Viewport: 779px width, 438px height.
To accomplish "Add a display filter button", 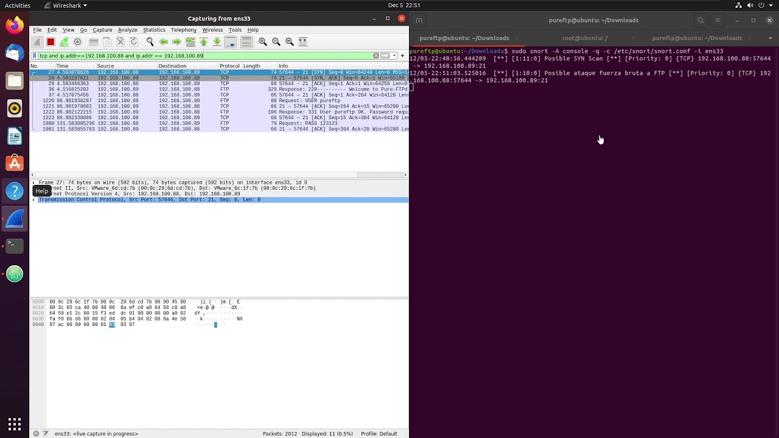I will click(x=402, y=55).
